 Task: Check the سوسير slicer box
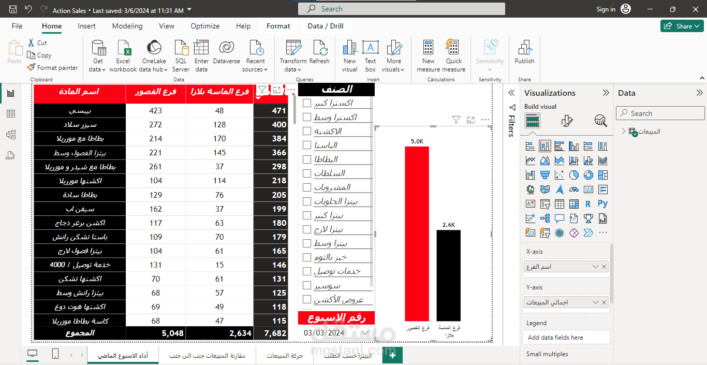click(x=307, y=285)
